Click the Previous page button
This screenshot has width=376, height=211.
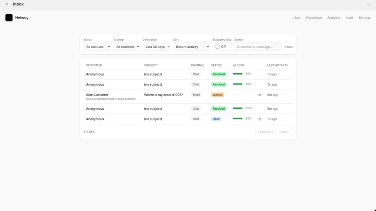265,132
